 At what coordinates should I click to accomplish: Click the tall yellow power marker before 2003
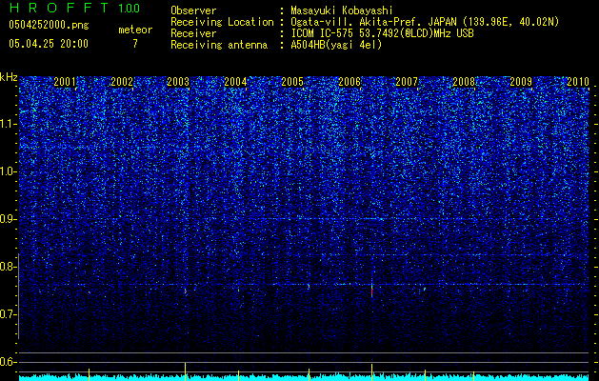186,371
